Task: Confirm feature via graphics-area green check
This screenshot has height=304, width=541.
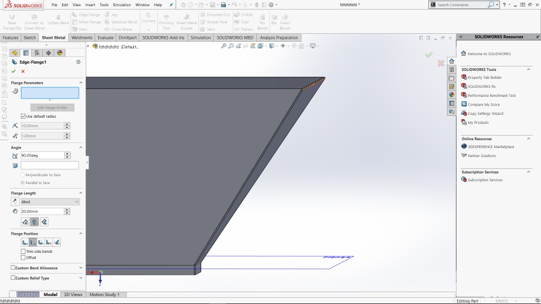Action: tap(428, 55)
